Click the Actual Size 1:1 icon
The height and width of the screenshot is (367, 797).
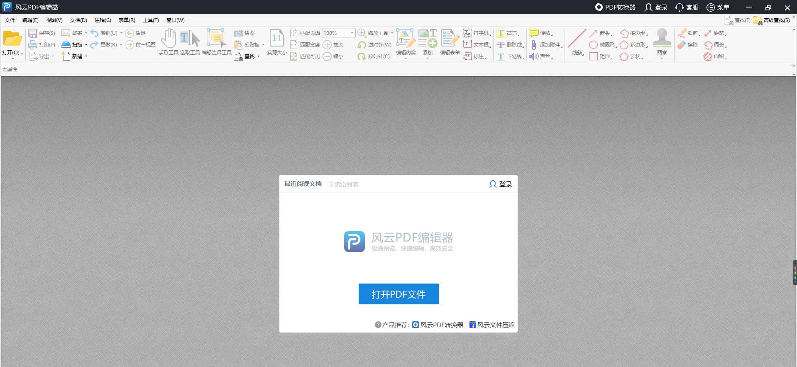[x=276, y=39]
